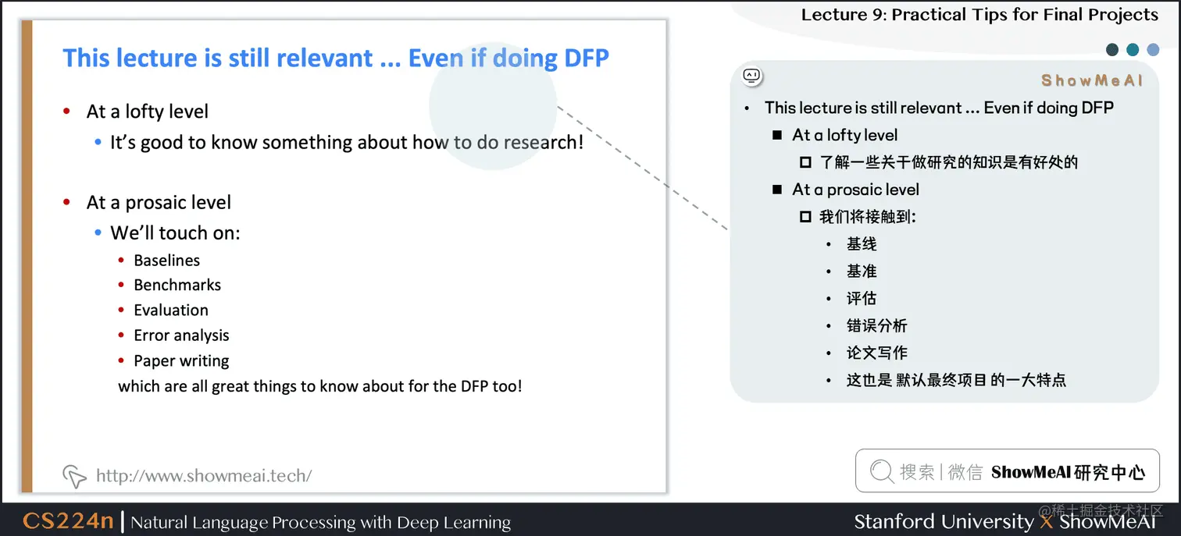Viewport: 1181px width, 536px height.
Task: Toggle the filled checkbox beside 'At a lofty level'
Action: coord(777,135)
